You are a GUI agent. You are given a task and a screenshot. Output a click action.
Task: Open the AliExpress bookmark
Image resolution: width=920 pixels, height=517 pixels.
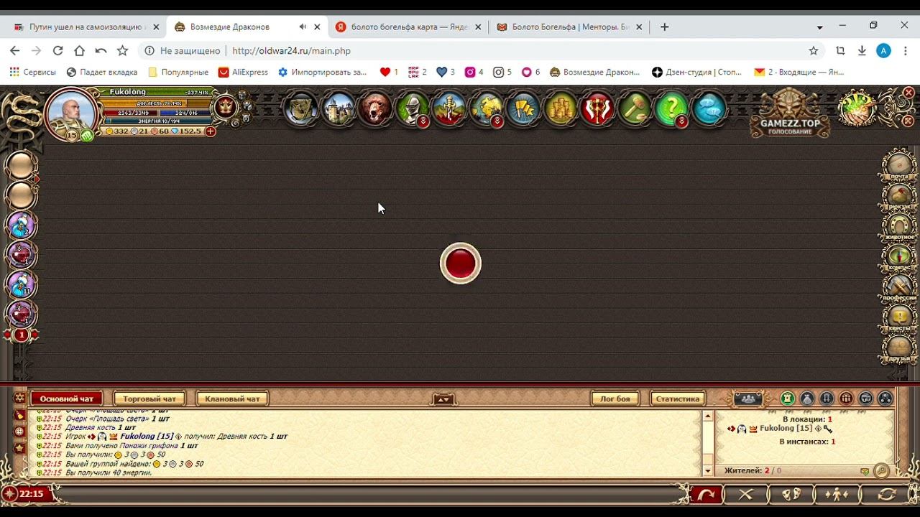[x=243, y=72]
